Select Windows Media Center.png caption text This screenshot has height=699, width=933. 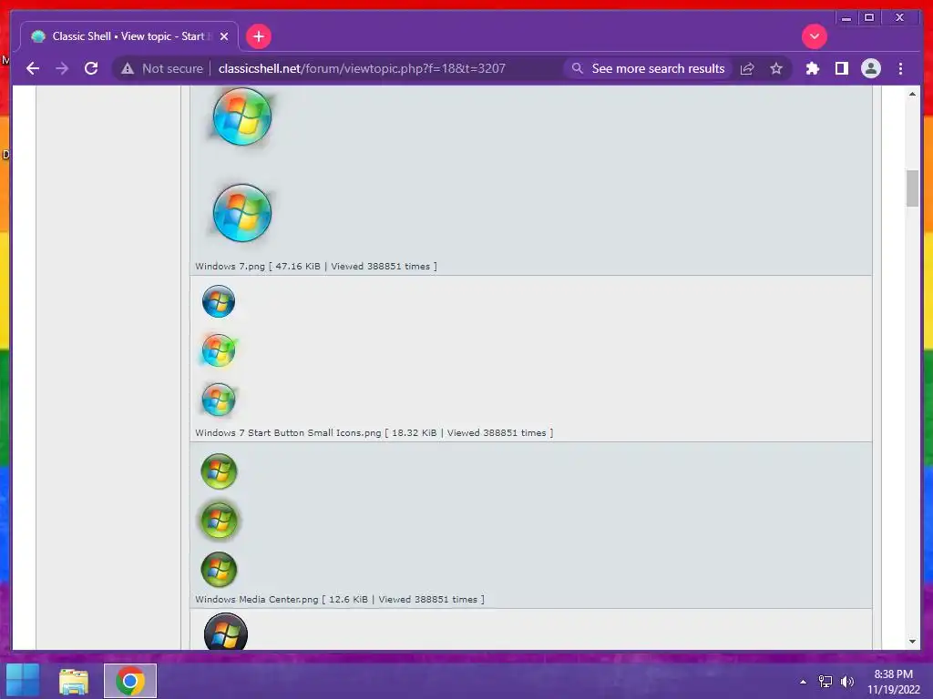pos(340,599)
